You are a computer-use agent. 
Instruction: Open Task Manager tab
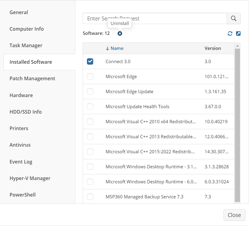pyautogui.click(x=26, y=46)
